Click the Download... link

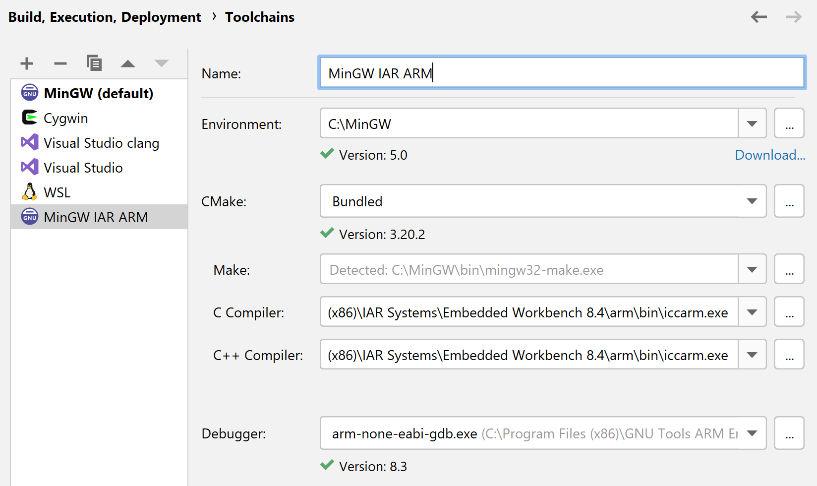coord(769,155)
